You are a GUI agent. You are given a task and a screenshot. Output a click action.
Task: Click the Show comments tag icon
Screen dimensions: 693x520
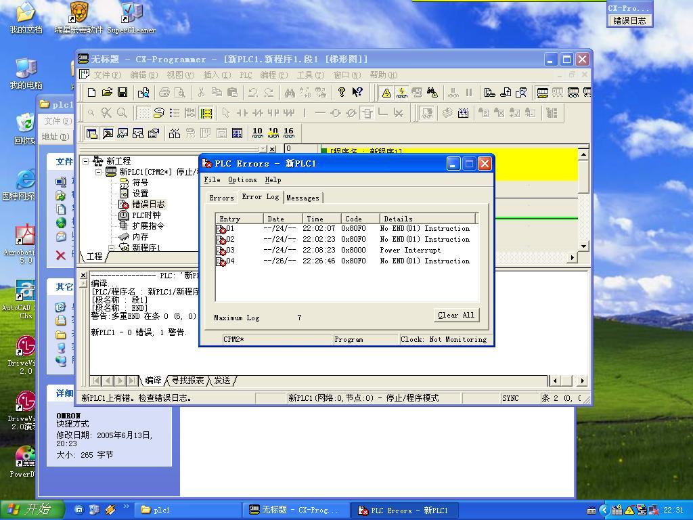158,113
